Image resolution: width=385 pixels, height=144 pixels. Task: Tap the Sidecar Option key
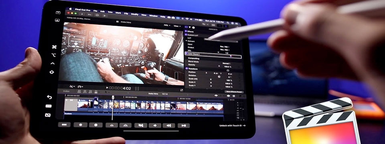pos(54,55)
